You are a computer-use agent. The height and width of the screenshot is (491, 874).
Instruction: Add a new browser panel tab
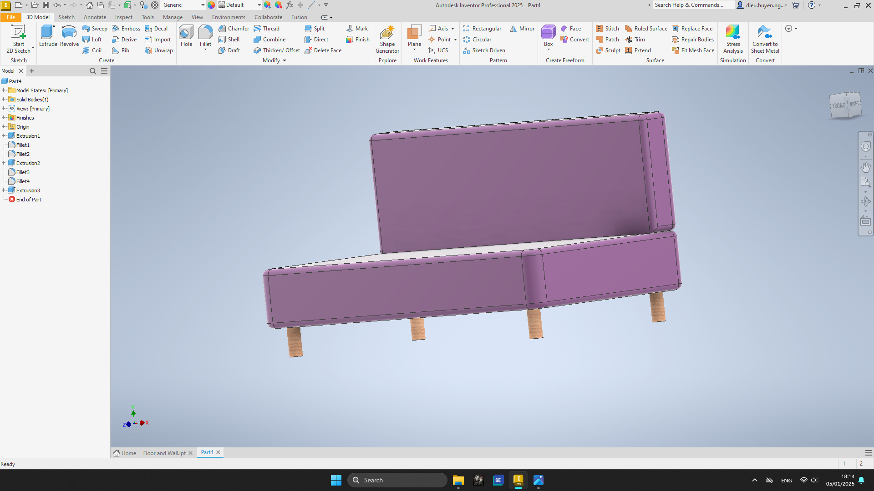point(32,71)
